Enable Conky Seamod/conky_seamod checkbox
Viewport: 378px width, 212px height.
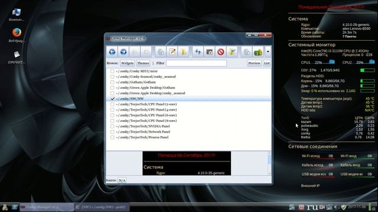pyautogui.click(x=112, y=77)
